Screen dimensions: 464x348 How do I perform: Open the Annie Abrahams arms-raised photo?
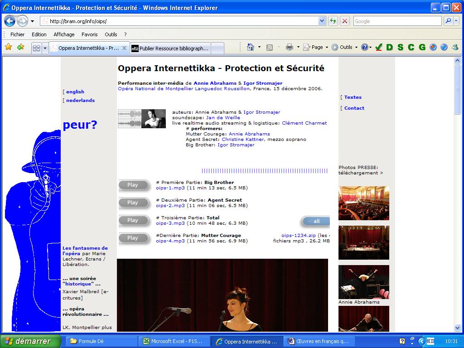[364, 282]
